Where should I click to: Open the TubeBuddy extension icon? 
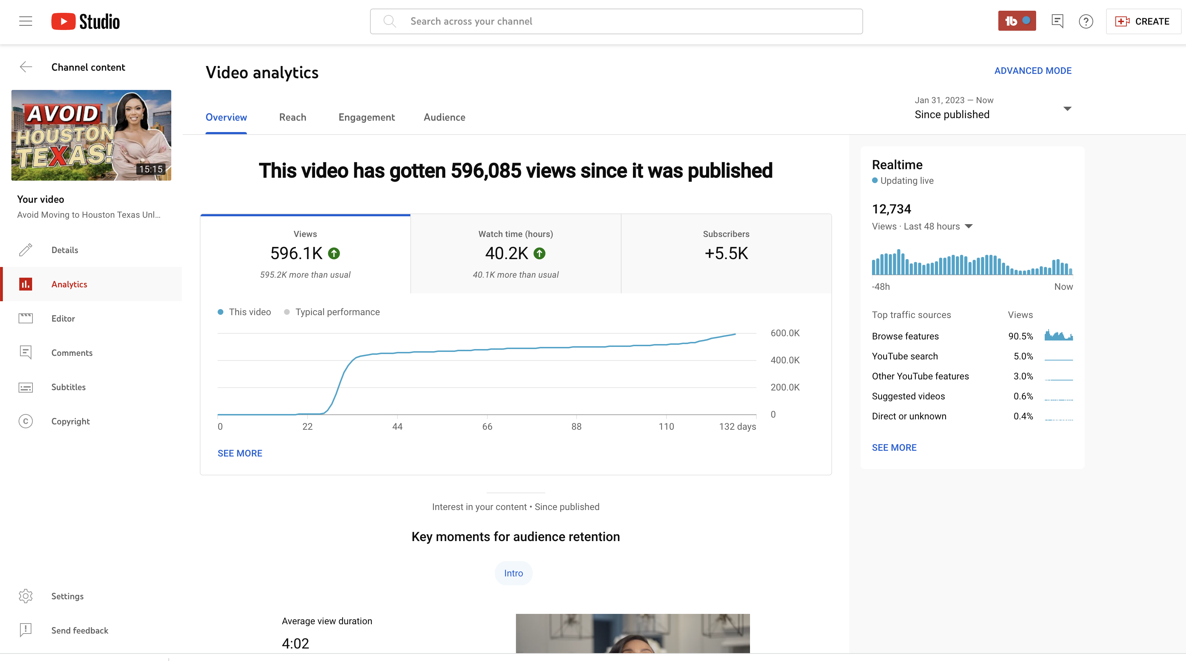pyautogui.click(x=1017, y=21)
